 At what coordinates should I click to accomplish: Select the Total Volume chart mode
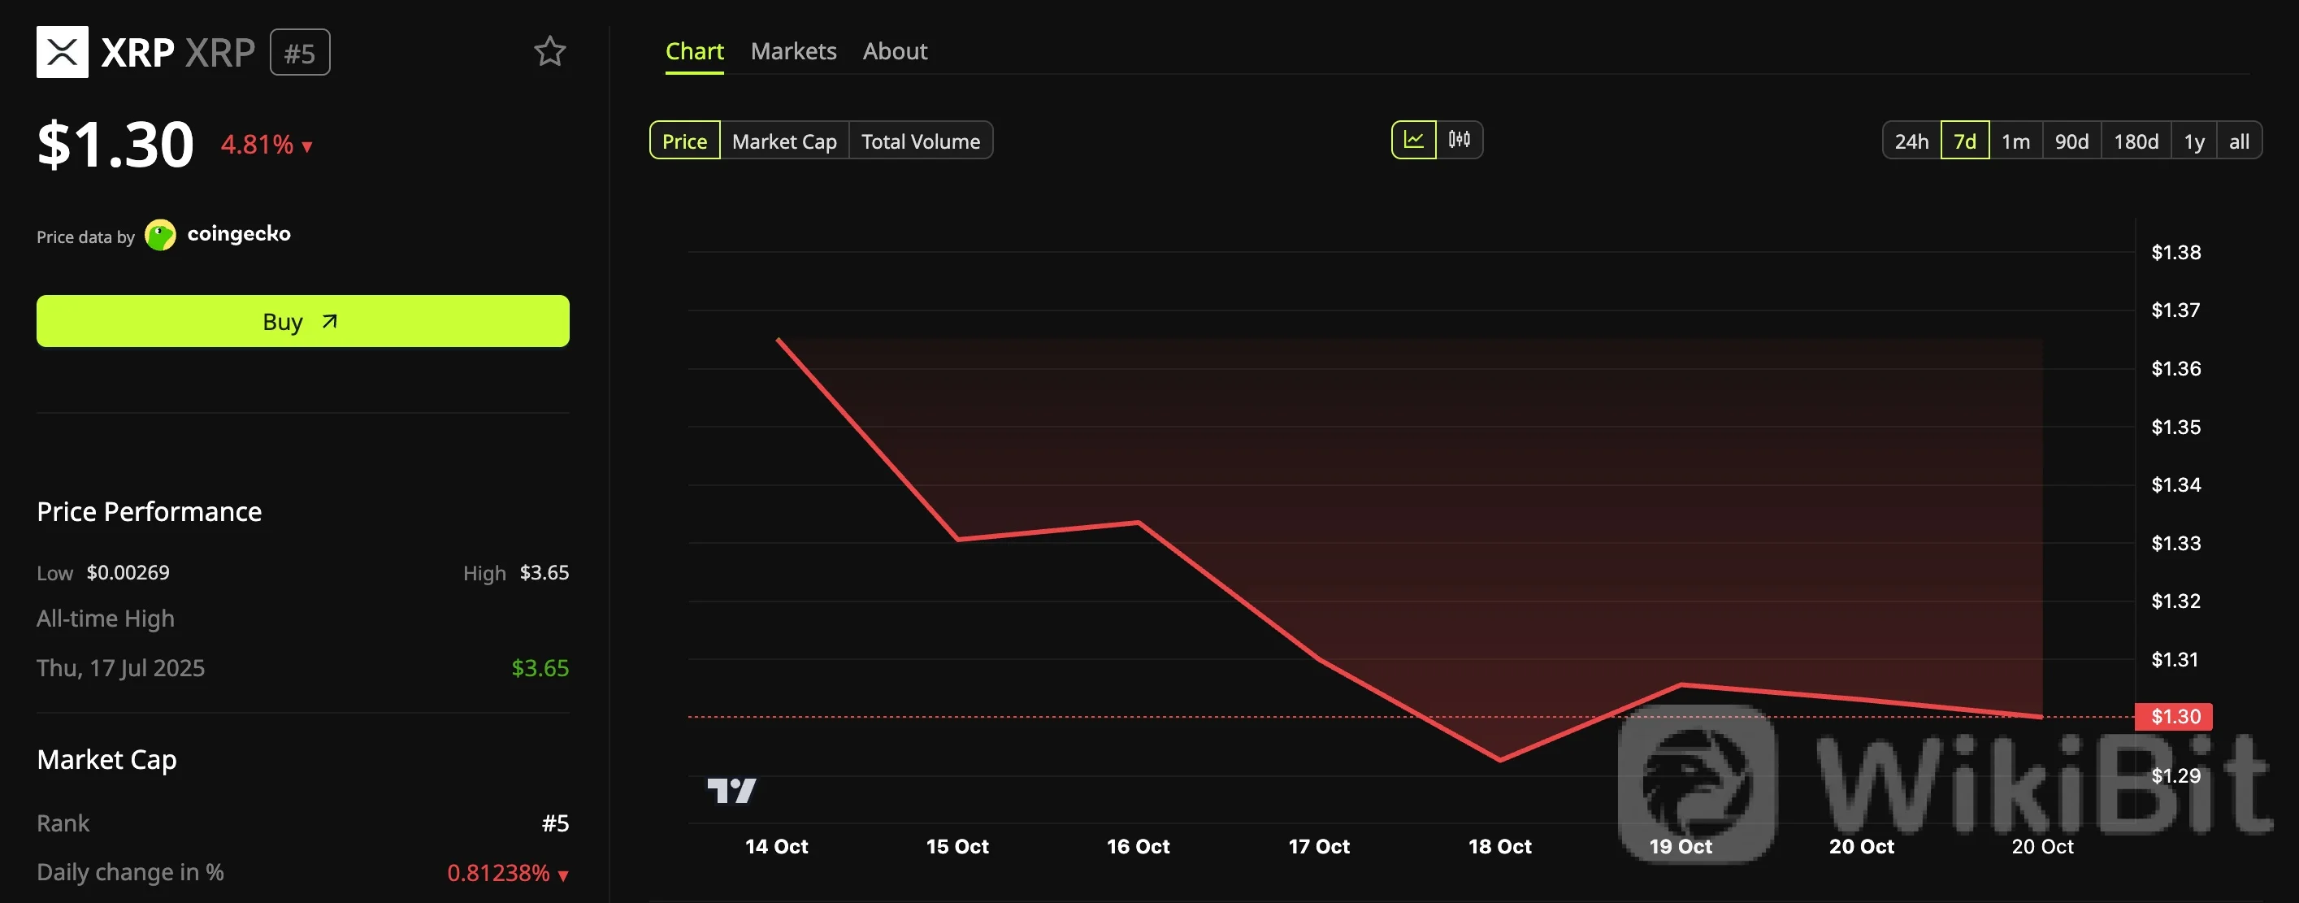coord(920,141)
